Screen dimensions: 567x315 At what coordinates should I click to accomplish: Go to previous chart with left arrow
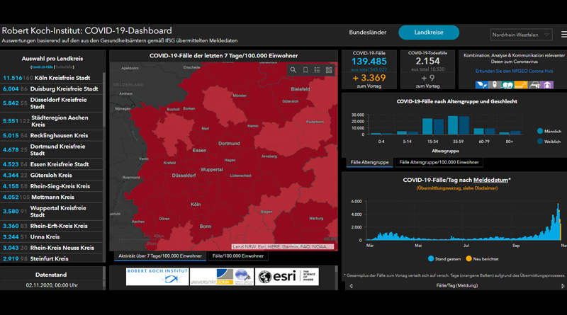[351, 286]
